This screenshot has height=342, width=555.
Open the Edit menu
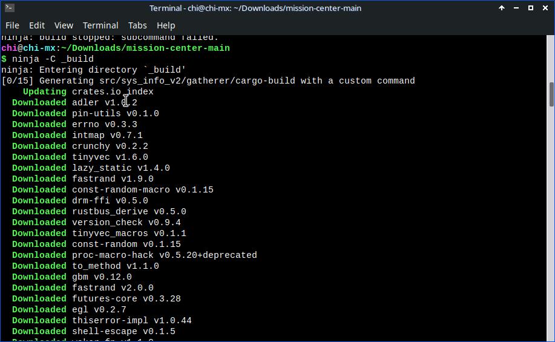37,25
